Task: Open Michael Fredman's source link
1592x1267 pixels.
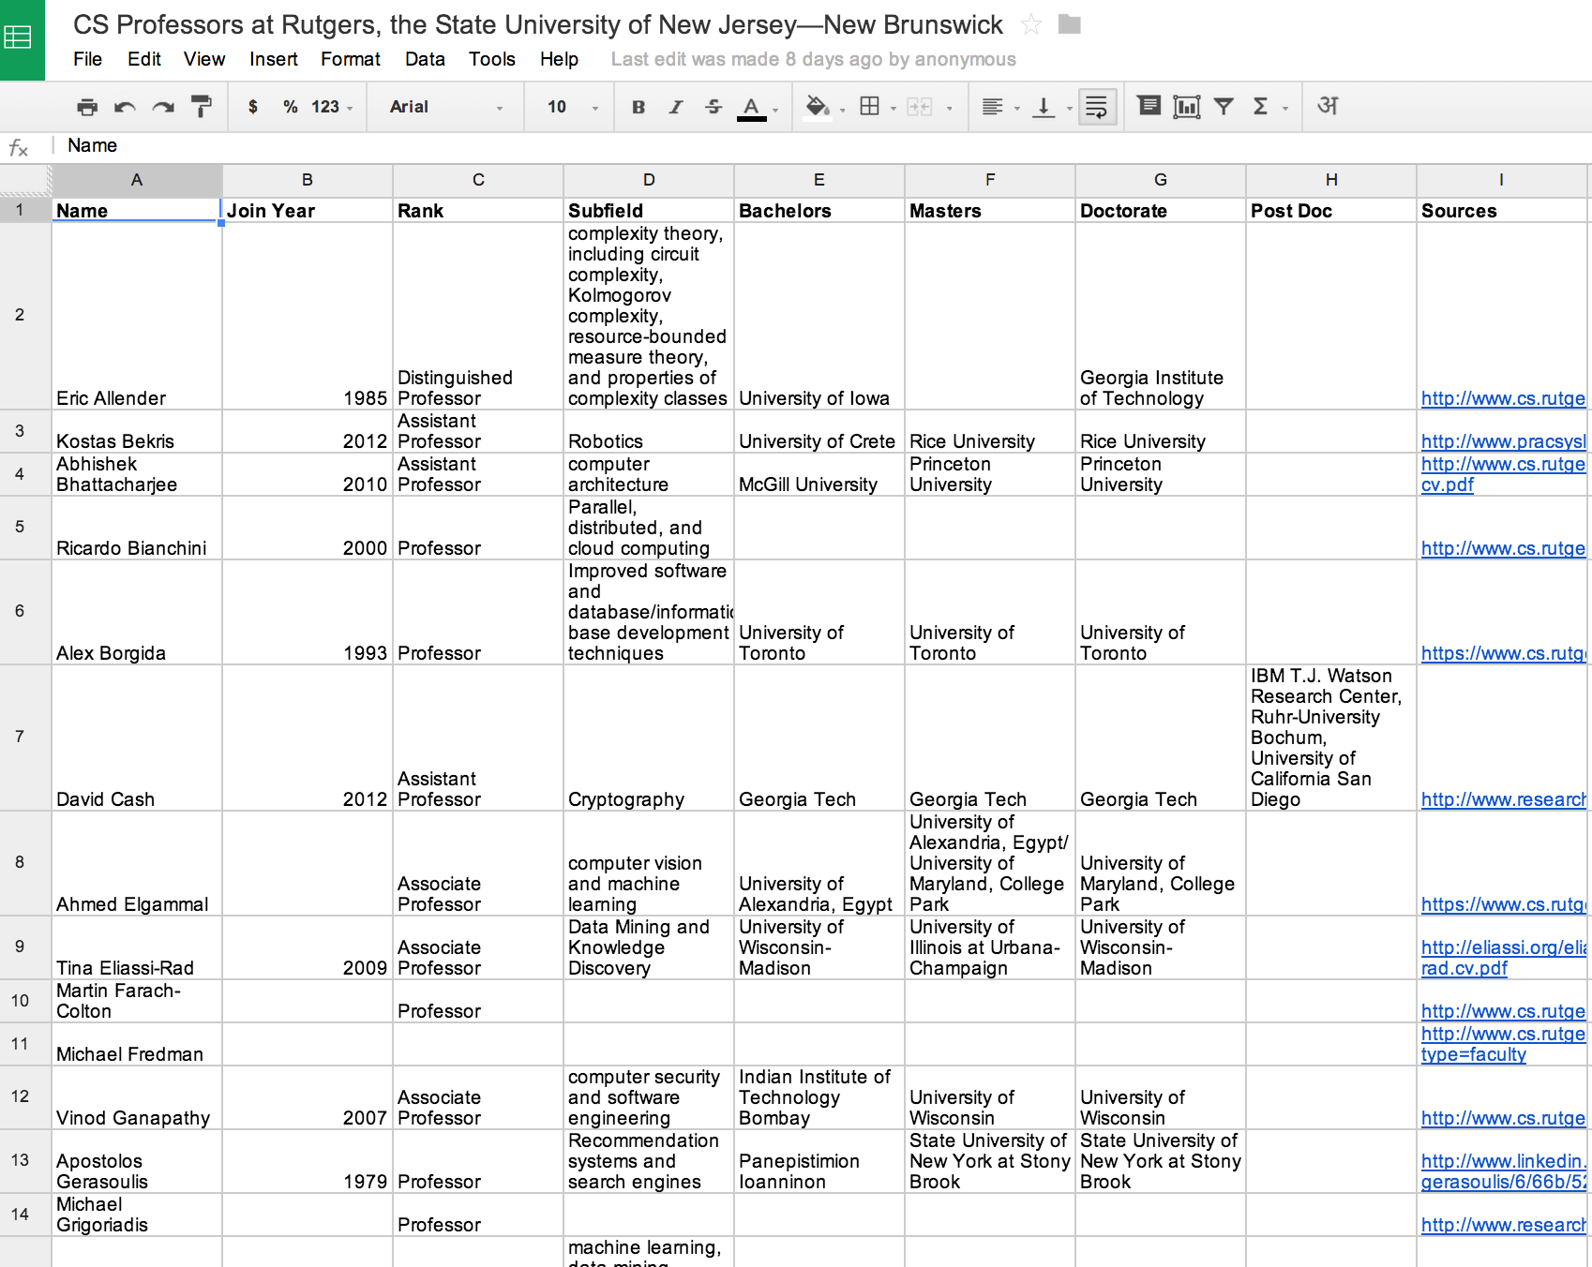Action: (x=1503, y=1044)
